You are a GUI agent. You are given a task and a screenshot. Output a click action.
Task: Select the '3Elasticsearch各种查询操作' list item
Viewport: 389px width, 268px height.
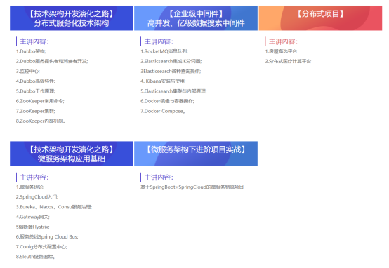[x=171, y=71]
